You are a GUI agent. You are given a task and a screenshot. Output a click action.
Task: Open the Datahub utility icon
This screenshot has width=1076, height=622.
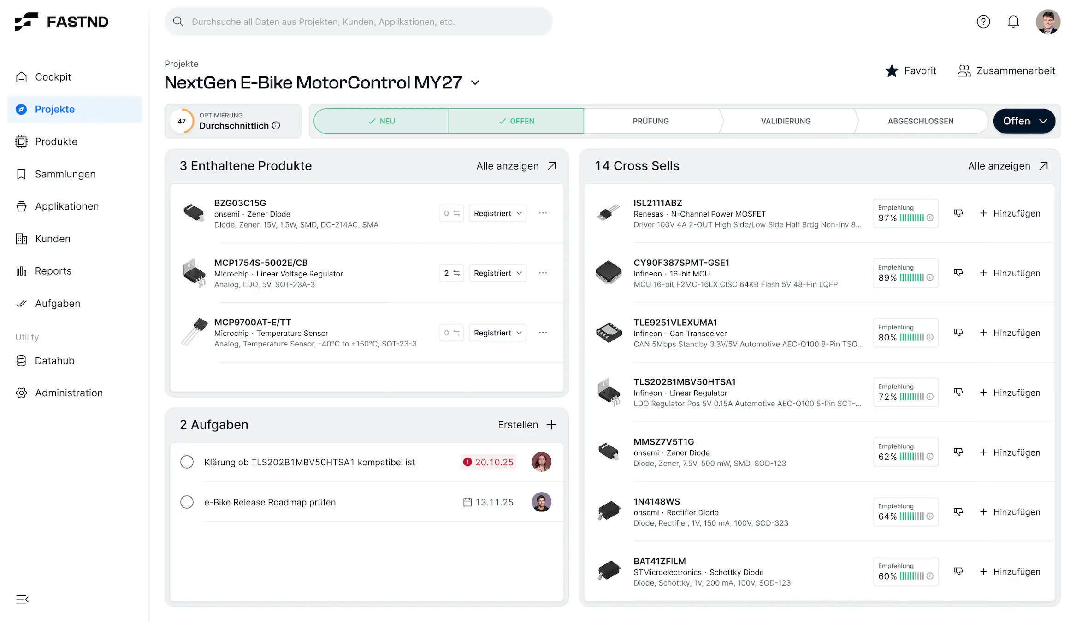coord(21,360)
